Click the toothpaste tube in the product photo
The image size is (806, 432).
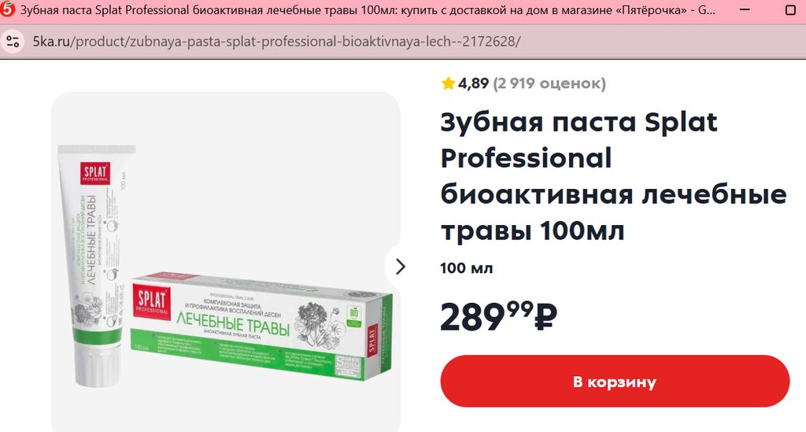coord(96,265)
